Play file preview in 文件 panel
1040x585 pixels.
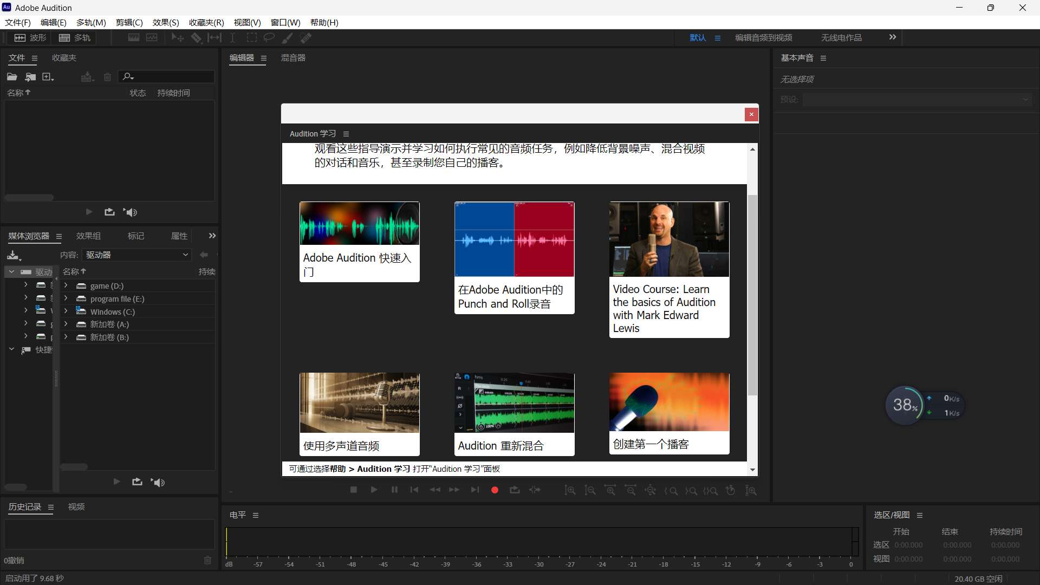[89, 212]
